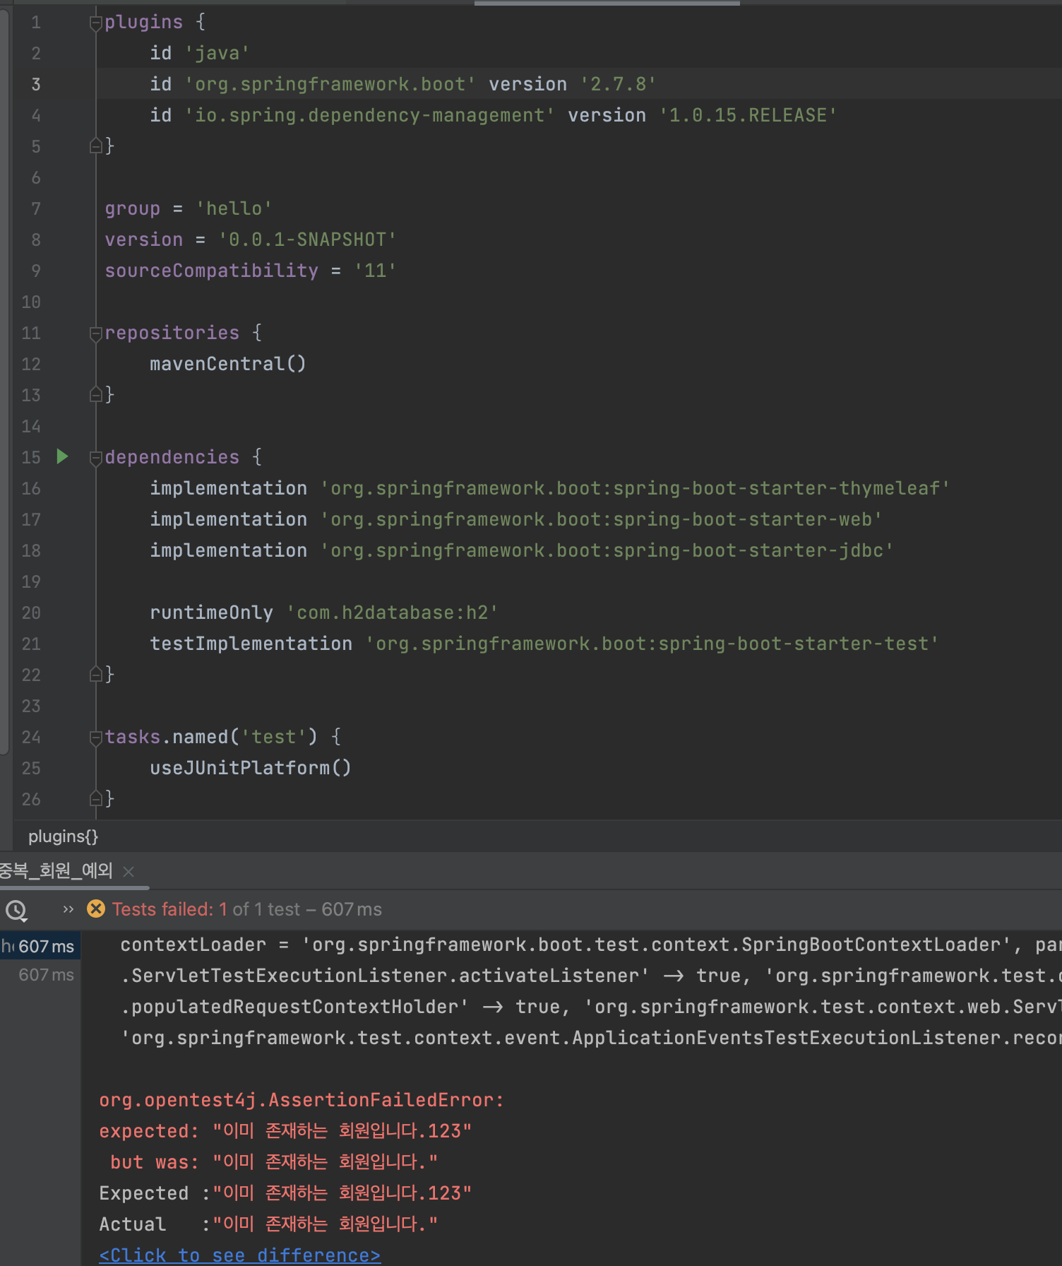Click the 'com.h2database:h2' dependency string
This screenshot has width=1062, height=1266.
[393, 613]
